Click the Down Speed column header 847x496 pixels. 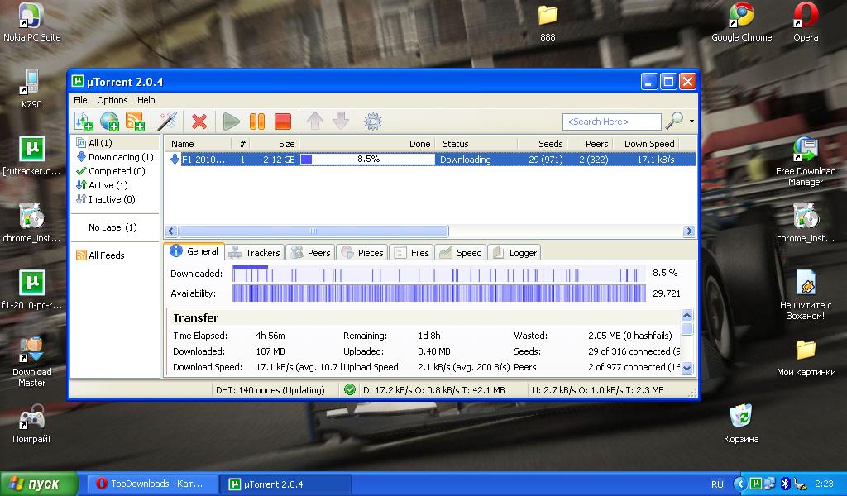point(648,144)
